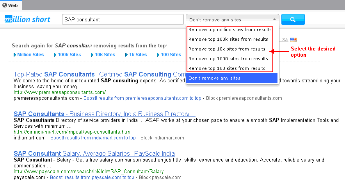The height and width of the screenshot is (186, 345).
Task: Click the 'premieresapconsultants.com -' domain text
Action: 48,98
